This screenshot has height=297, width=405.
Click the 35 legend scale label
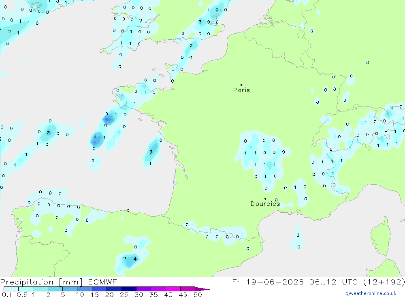pyautogui.click(x=153, y=295)
